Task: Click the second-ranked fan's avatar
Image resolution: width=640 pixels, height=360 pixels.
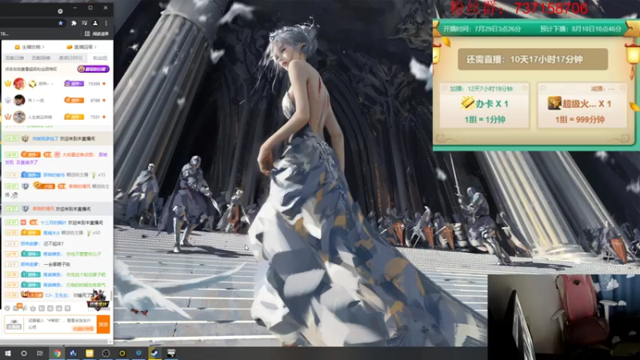Action: click(x=19, y=100)
